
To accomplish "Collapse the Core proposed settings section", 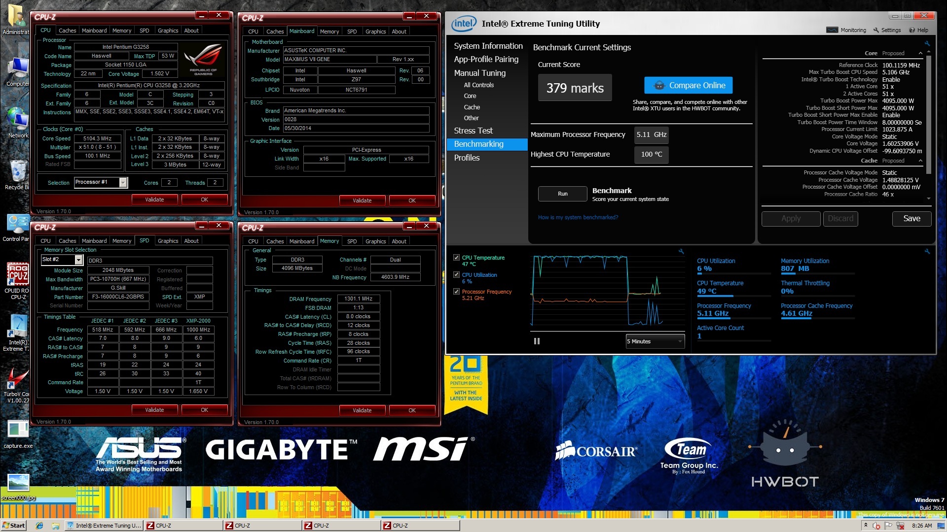I will pyautogui.click(x=920, y=53).
